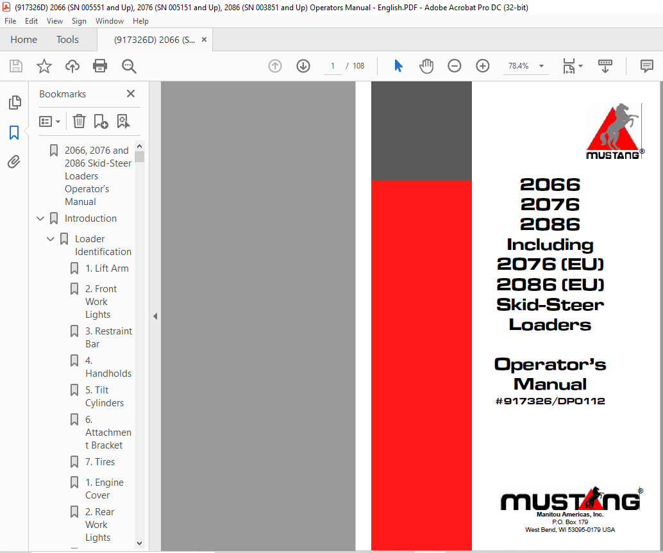The width and height of the screenshot is (663, 553).
Task: Go to '2. Front Work Lights' bookmark
Action: pyautogui.click(x=101, y=302)
